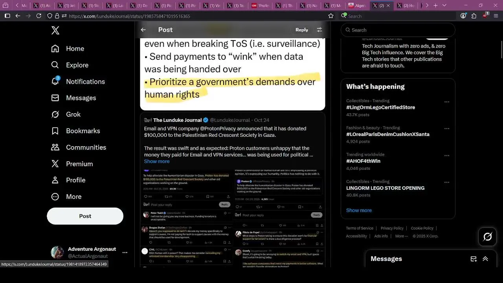
Task: Open Premium X icon in sidebar
Action: [x=55, y=164]
